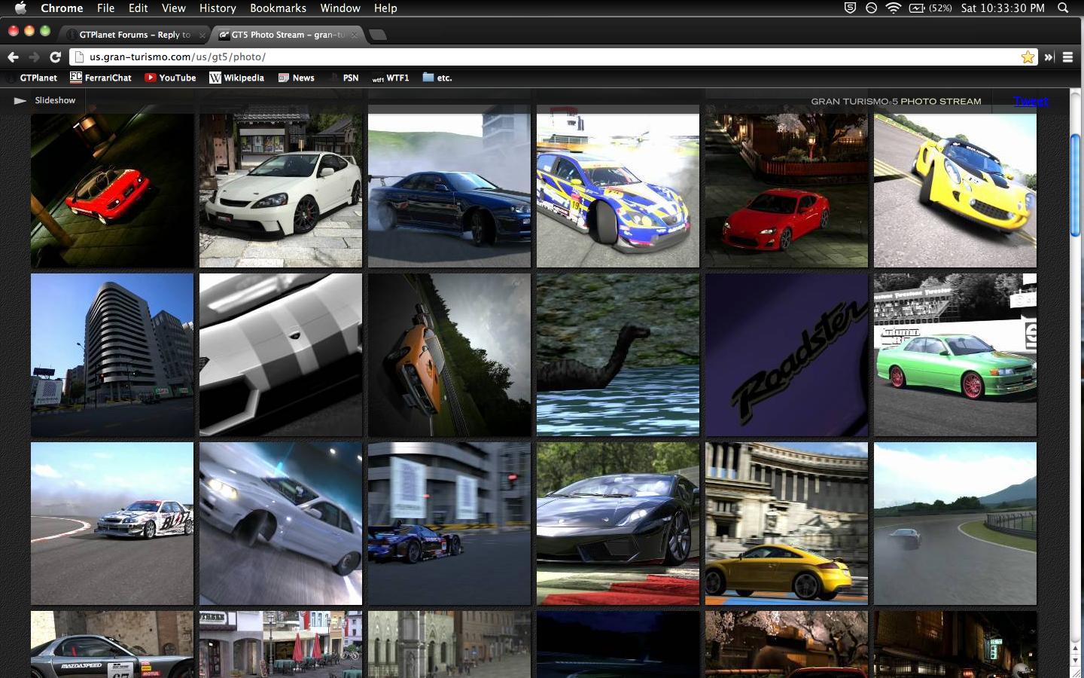
Task: Click the Tweet link
Action: point(1031,101)
